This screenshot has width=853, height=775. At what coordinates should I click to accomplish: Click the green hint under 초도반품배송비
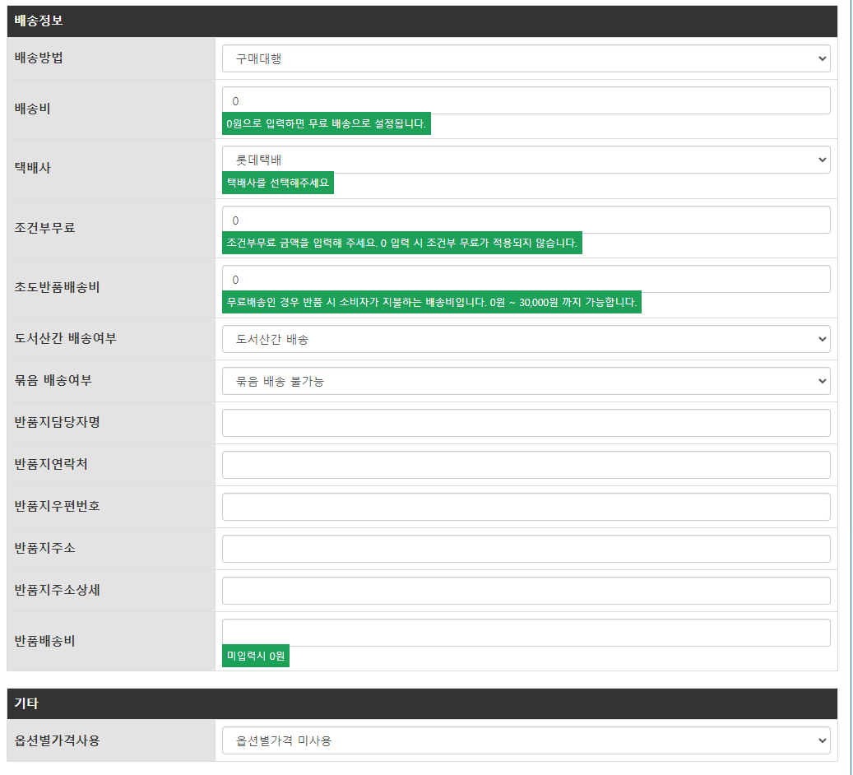tap(431, 303)
